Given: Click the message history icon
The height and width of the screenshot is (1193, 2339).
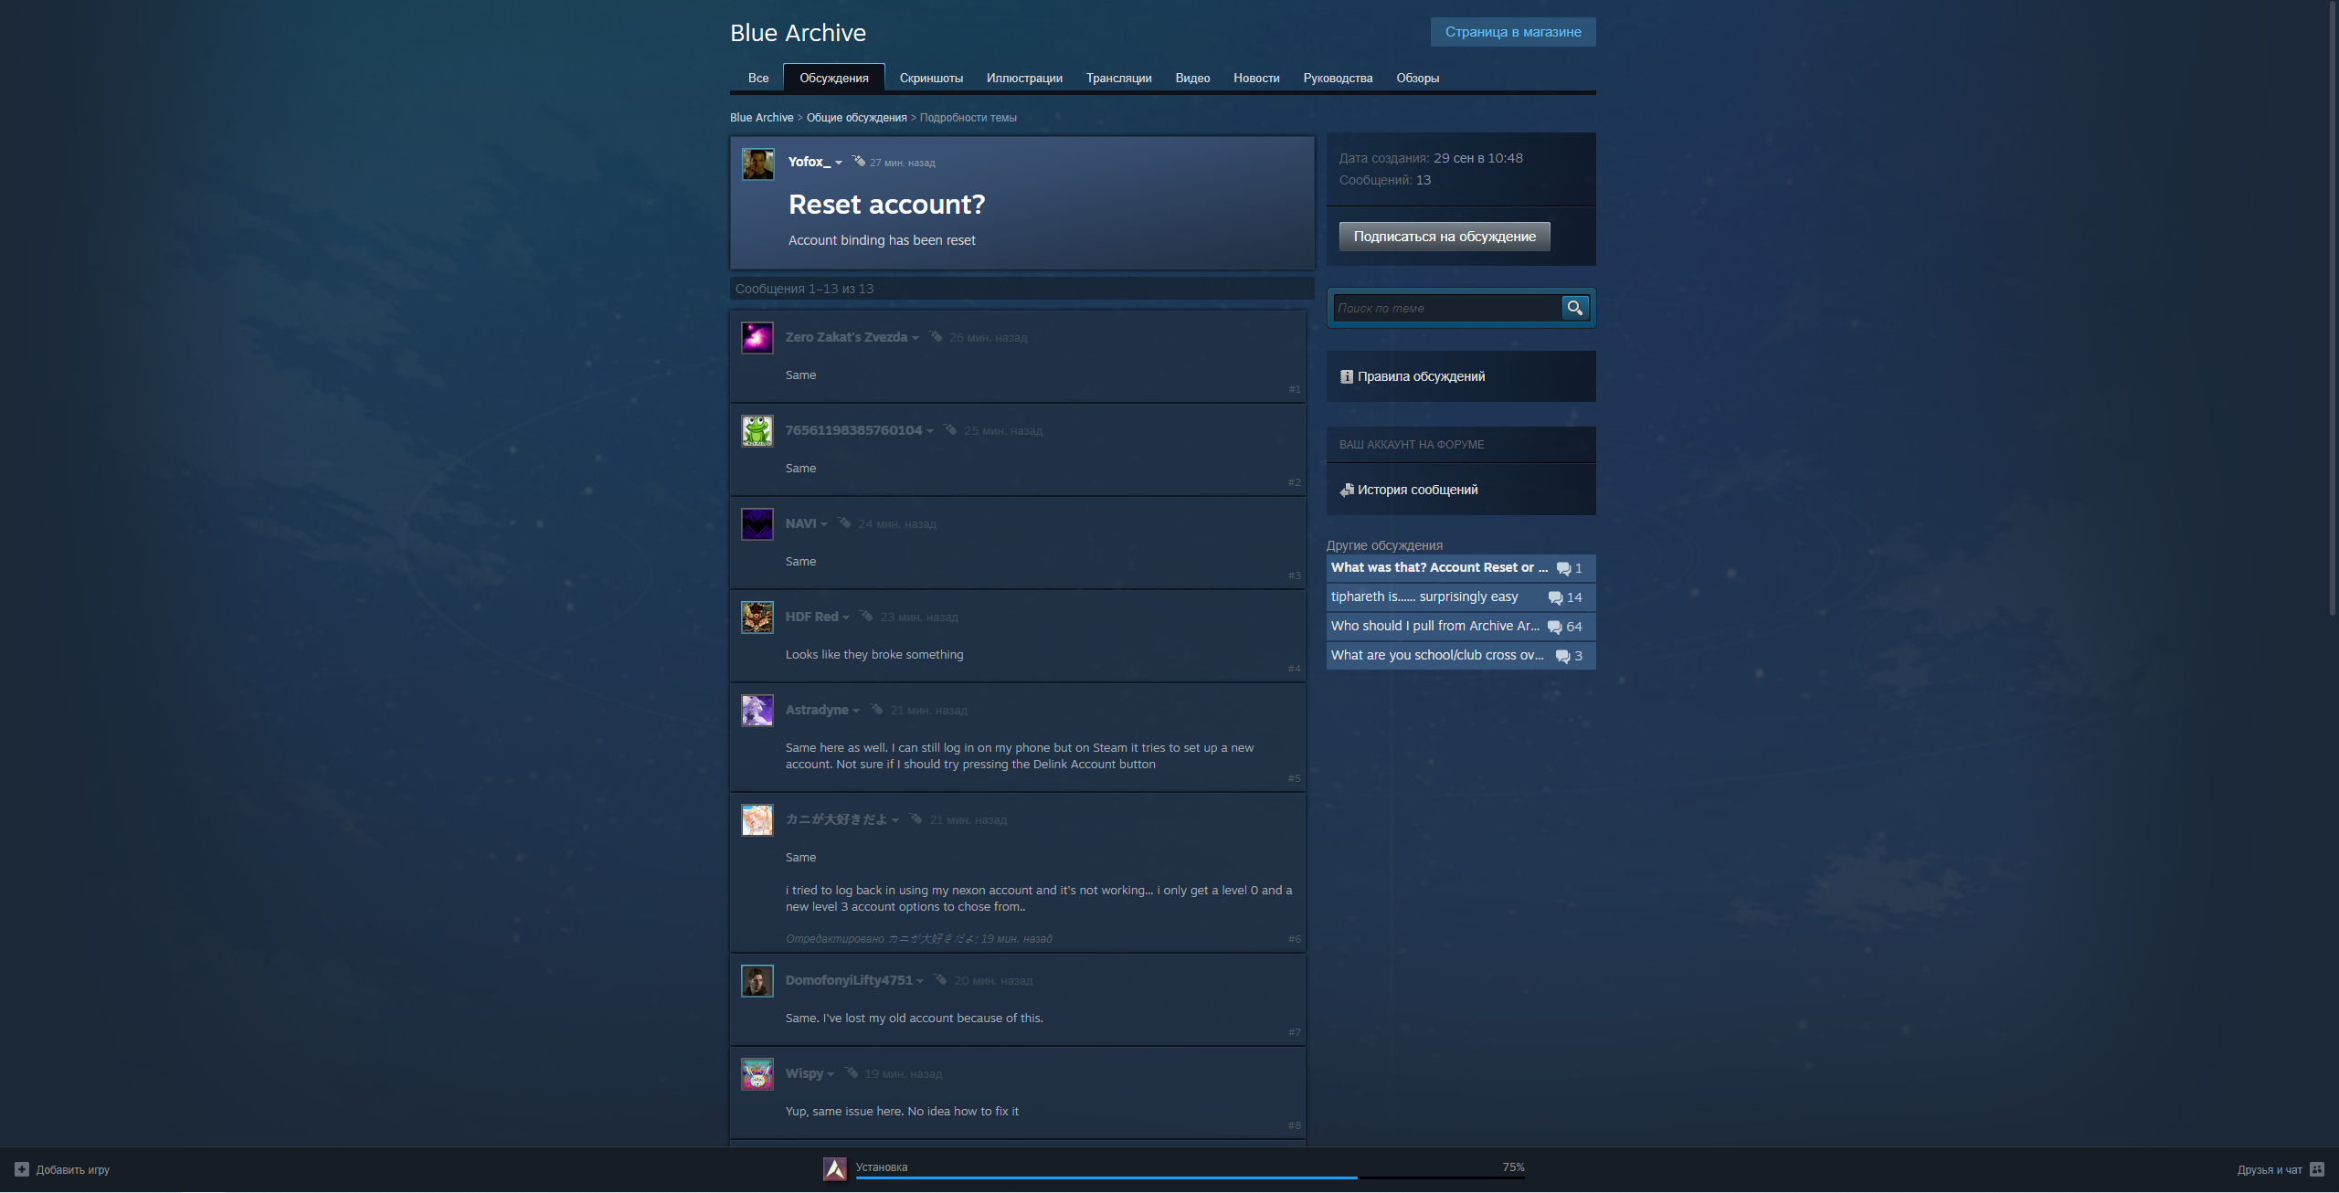Looking at the screenshot, I should tap(1346, 490).
